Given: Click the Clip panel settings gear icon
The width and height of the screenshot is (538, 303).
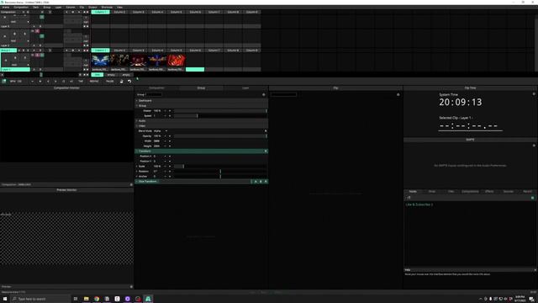Looking at the screenshot, I should pos(398,94).
